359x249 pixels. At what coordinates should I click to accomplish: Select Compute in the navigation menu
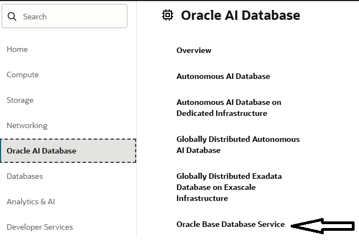(23, 75)
